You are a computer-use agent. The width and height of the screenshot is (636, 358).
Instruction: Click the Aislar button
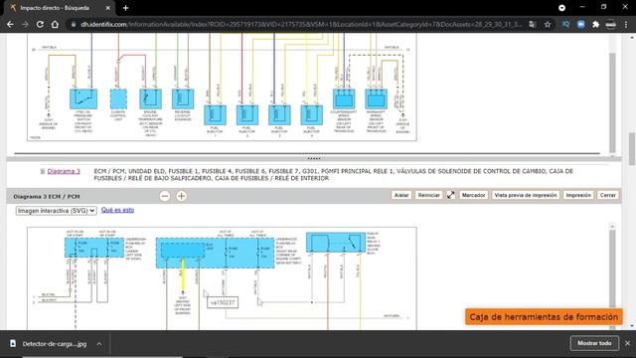[x=401, y=195]
